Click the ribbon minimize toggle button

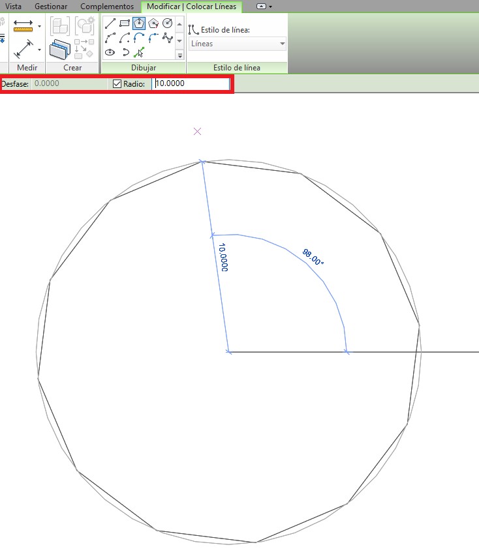pos(262,6)
